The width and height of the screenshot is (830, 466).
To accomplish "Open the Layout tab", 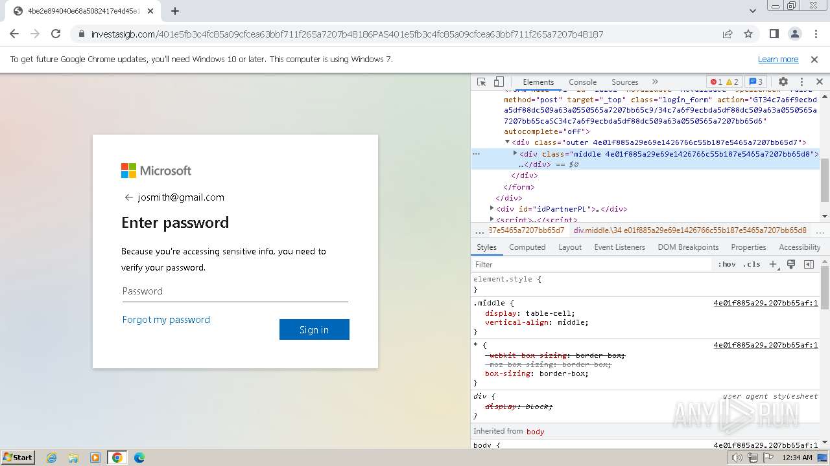I will [x=570, y=247].
